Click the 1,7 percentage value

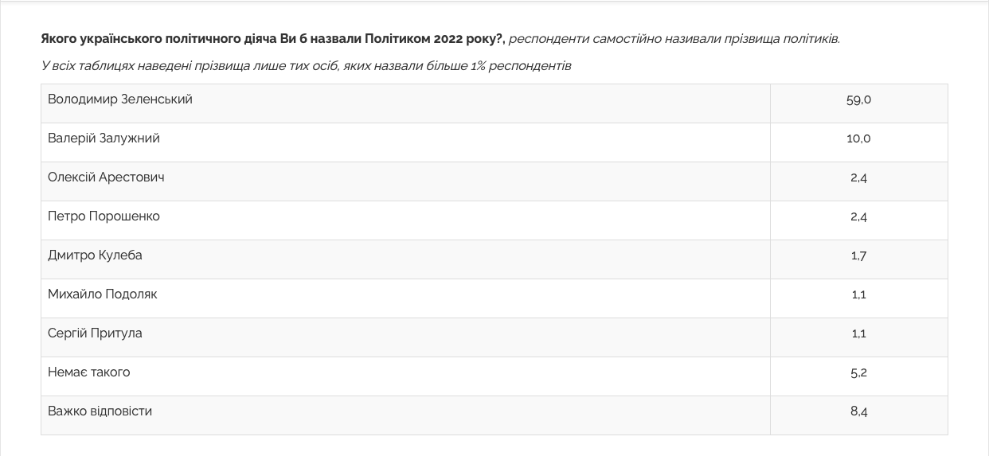(x=858, y=255)
